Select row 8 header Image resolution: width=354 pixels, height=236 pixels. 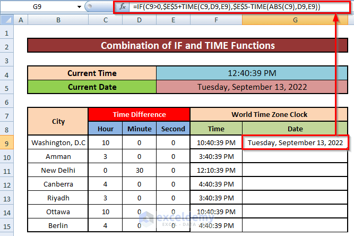tap(7, 130)
